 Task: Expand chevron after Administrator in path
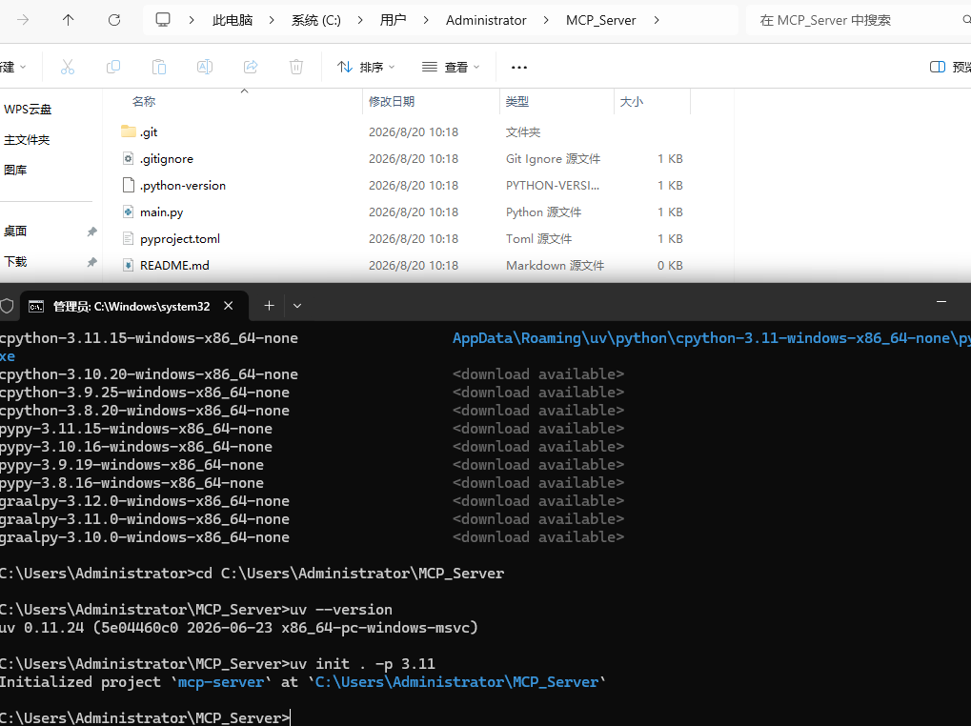pyautogui.click(x=546, y=20)
